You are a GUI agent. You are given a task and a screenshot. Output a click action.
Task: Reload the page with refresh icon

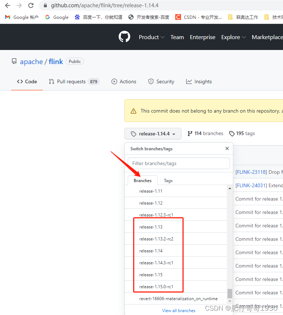(x=31, y=5)
